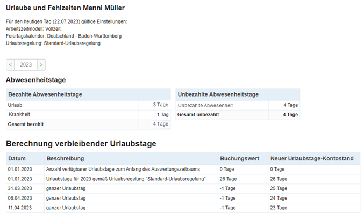Select the 'Krankheit' row label

click(x=19, y=114)
